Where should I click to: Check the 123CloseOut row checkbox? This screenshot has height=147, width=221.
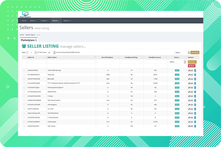click(x=24, y=122)
